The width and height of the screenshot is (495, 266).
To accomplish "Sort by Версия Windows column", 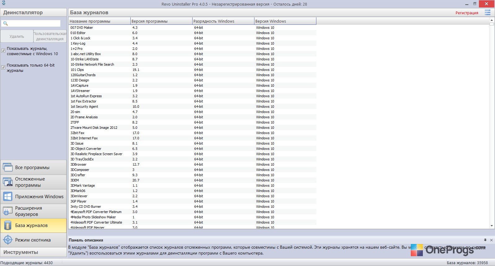I will tap(285, 21).
